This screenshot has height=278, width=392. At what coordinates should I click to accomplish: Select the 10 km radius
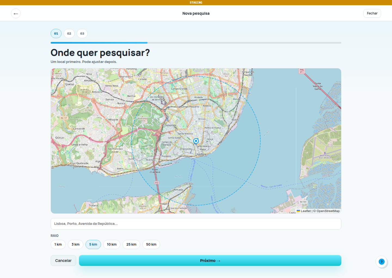pos(112,244)
